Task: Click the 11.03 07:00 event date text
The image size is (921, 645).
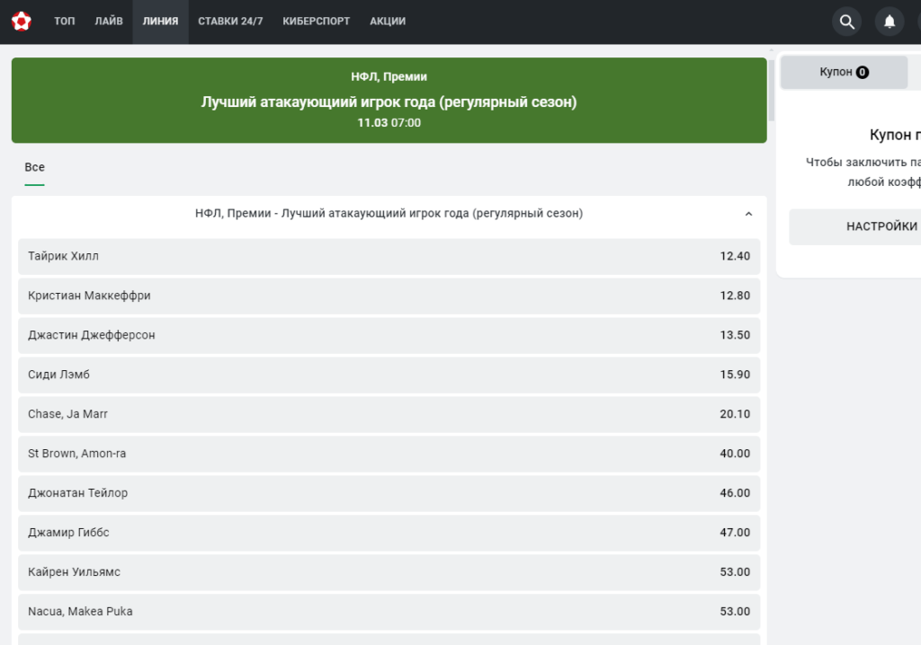Action: (x=389, y=123)
